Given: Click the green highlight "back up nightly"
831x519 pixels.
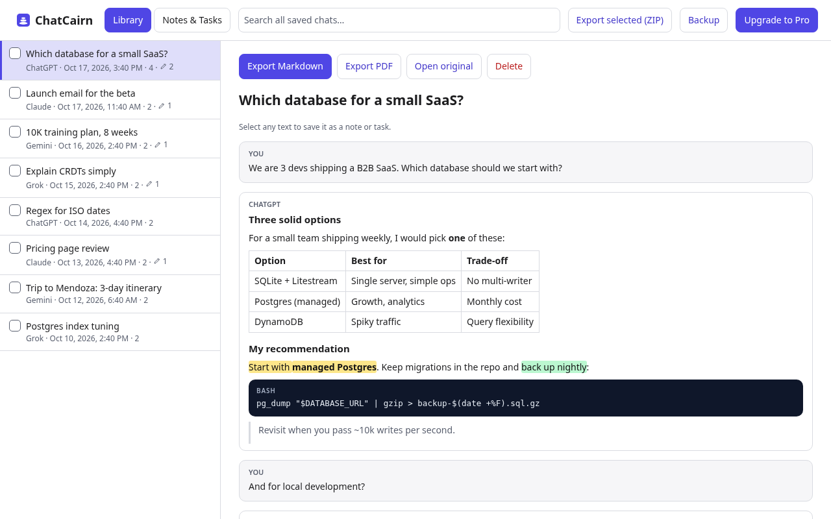Looking at the screenshot, I should tap(554, 367).
